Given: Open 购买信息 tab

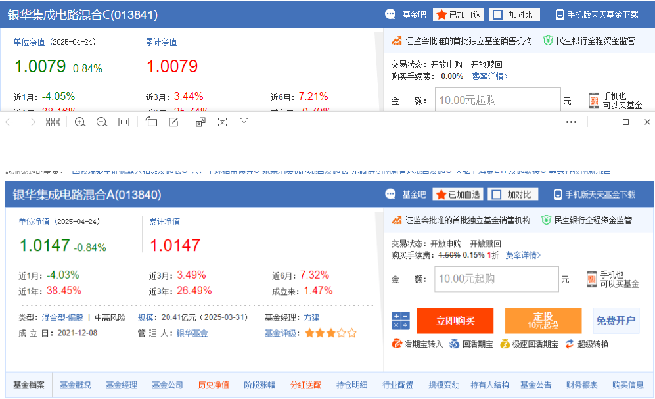Looking at the screenshot, I should pyautogui.click(x=628, y=385).
